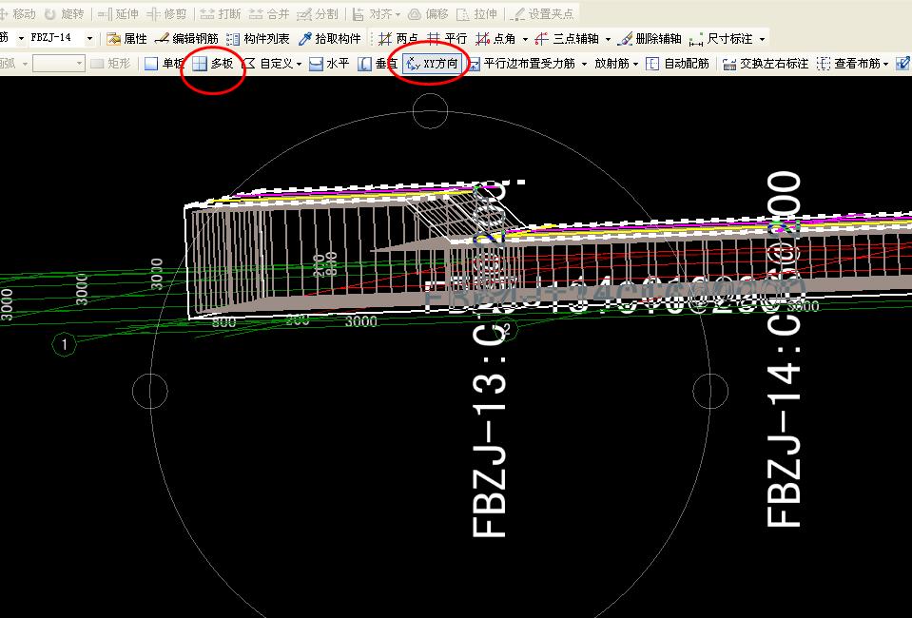Select the 平行 (Parallel) auxiliary axis tool
Viewport: 912px width, 618px height.
pos(447,38)
